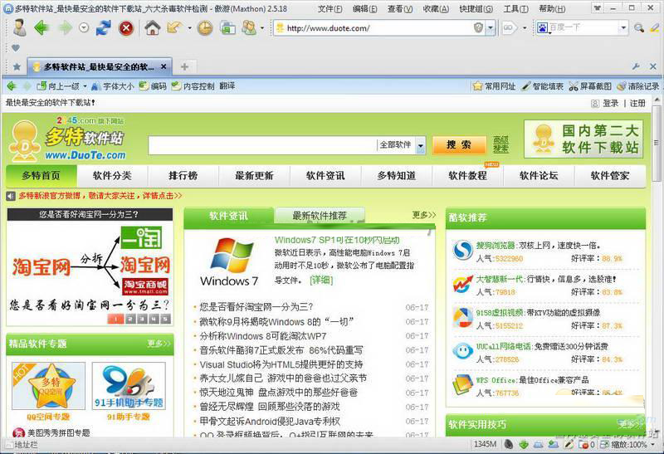Click the Windows 7 logo thumbnail
This screenshot has width=664, height=454.
229,261
